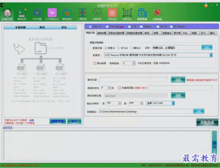Enable the 背景音乐 checkbox
The height and width of the screenshot is (168, 220).
pyautogui.click(x=141, y=27)
